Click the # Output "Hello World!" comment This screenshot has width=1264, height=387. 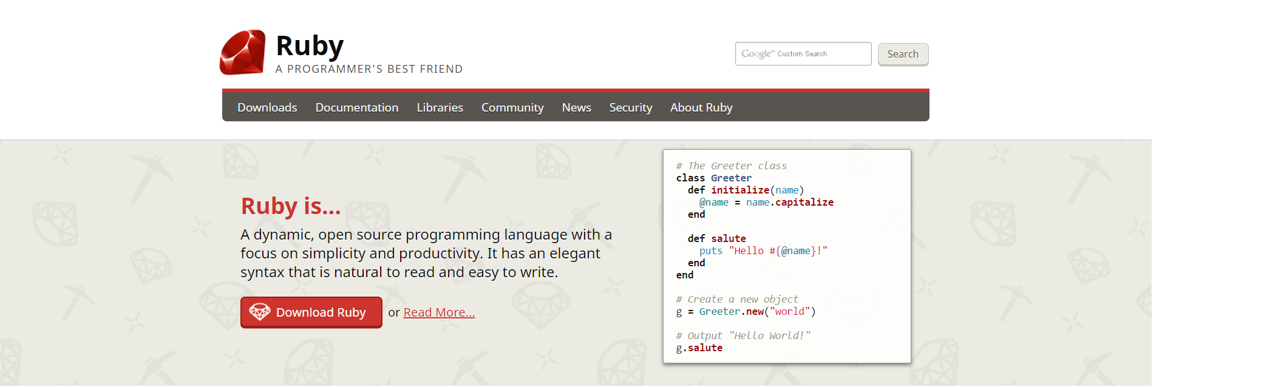743,335
